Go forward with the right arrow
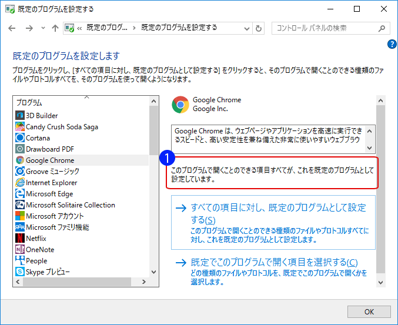 (x=29, y=28)
